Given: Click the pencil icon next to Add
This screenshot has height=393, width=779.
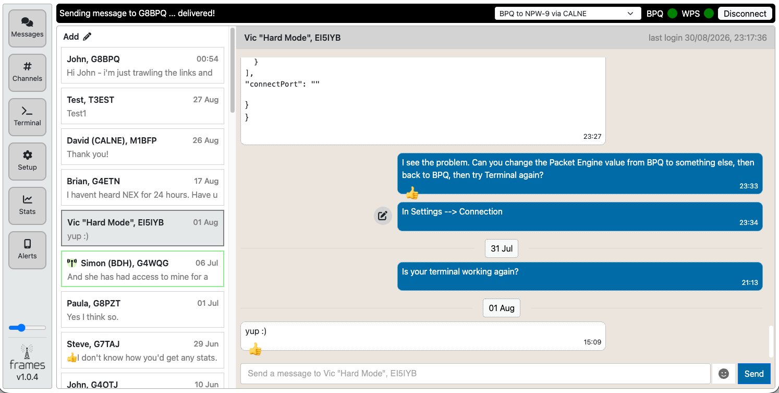Looking at the screenshot, I should click(x=87, y=37).
